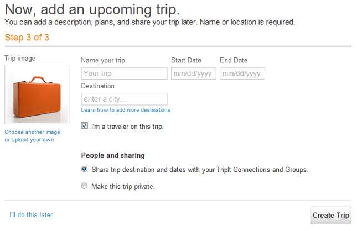This screenshot has height=231, width=357.
Task: Choose the Make this trip private radio
Action: coord(84,186)
